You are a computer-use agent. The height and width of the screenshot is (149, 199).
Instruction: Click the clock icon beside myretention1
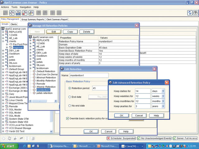[34, 90]
